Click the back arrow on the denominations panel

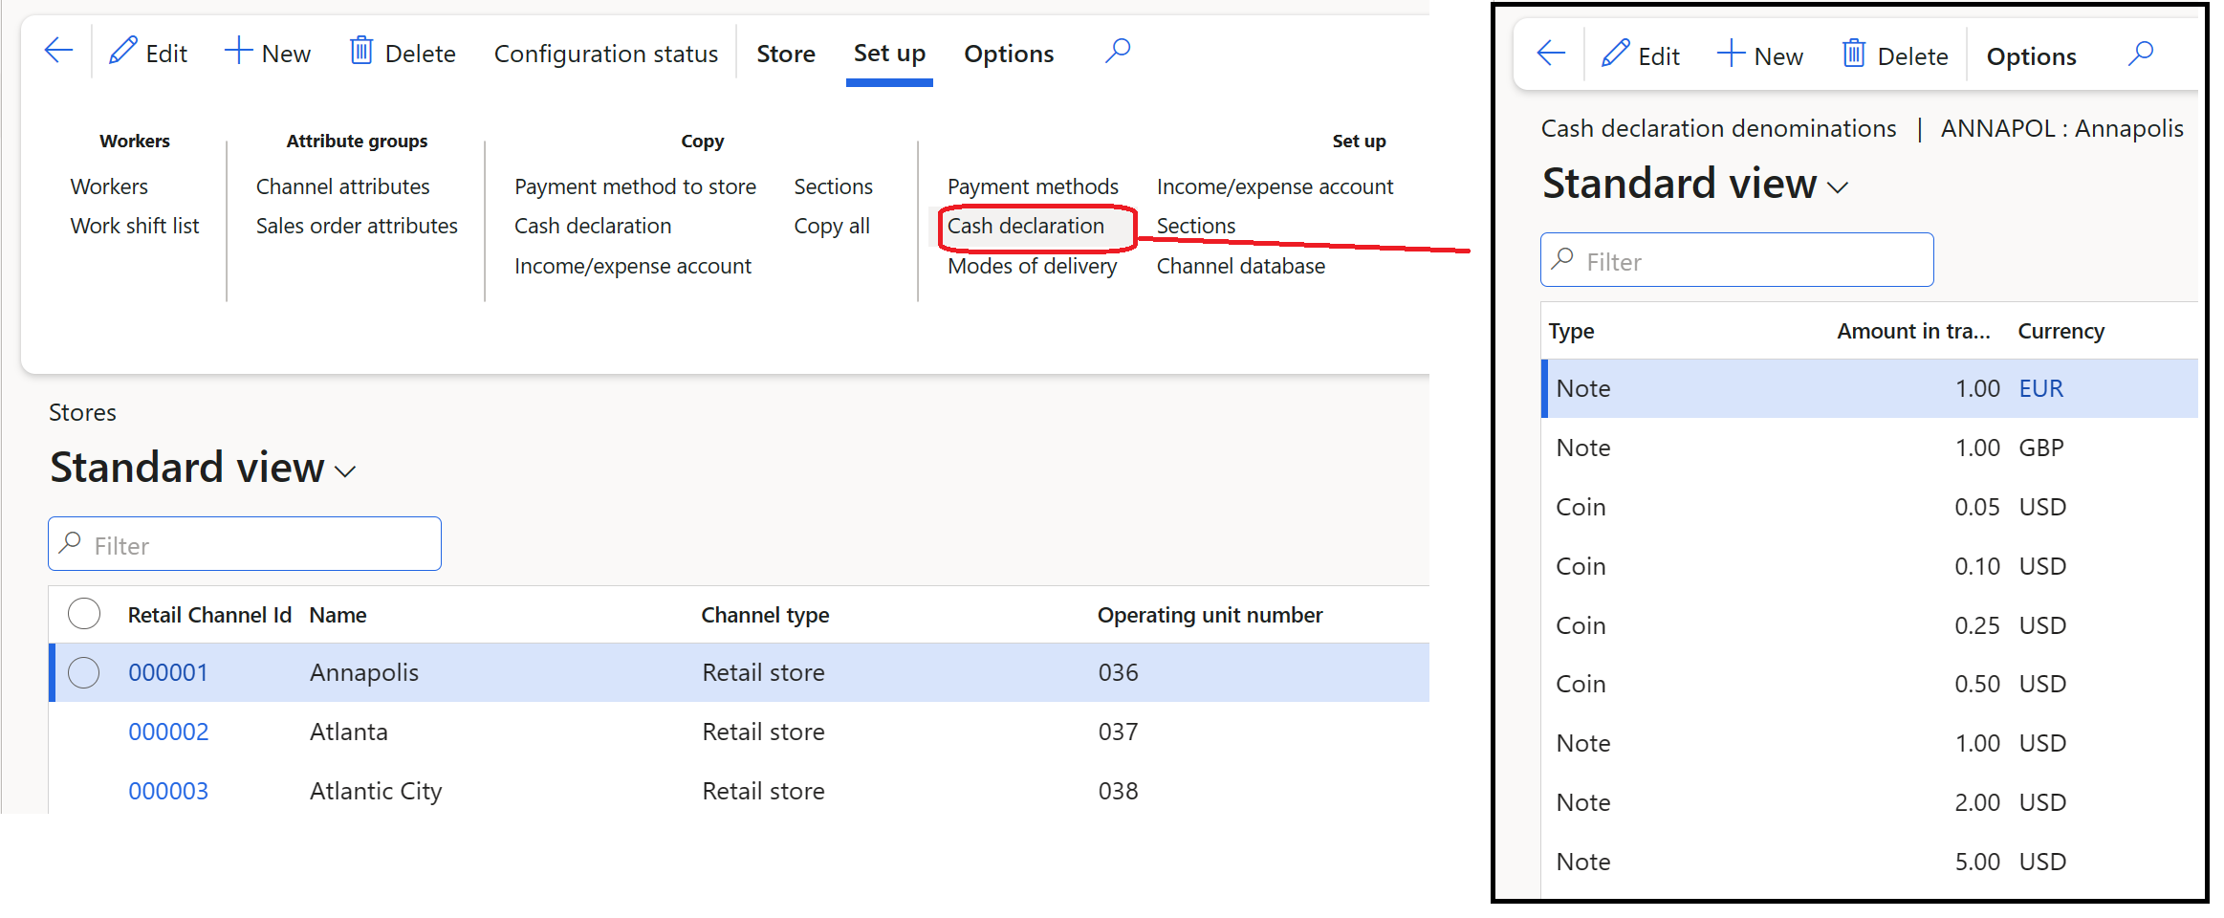pos(1549,55)
